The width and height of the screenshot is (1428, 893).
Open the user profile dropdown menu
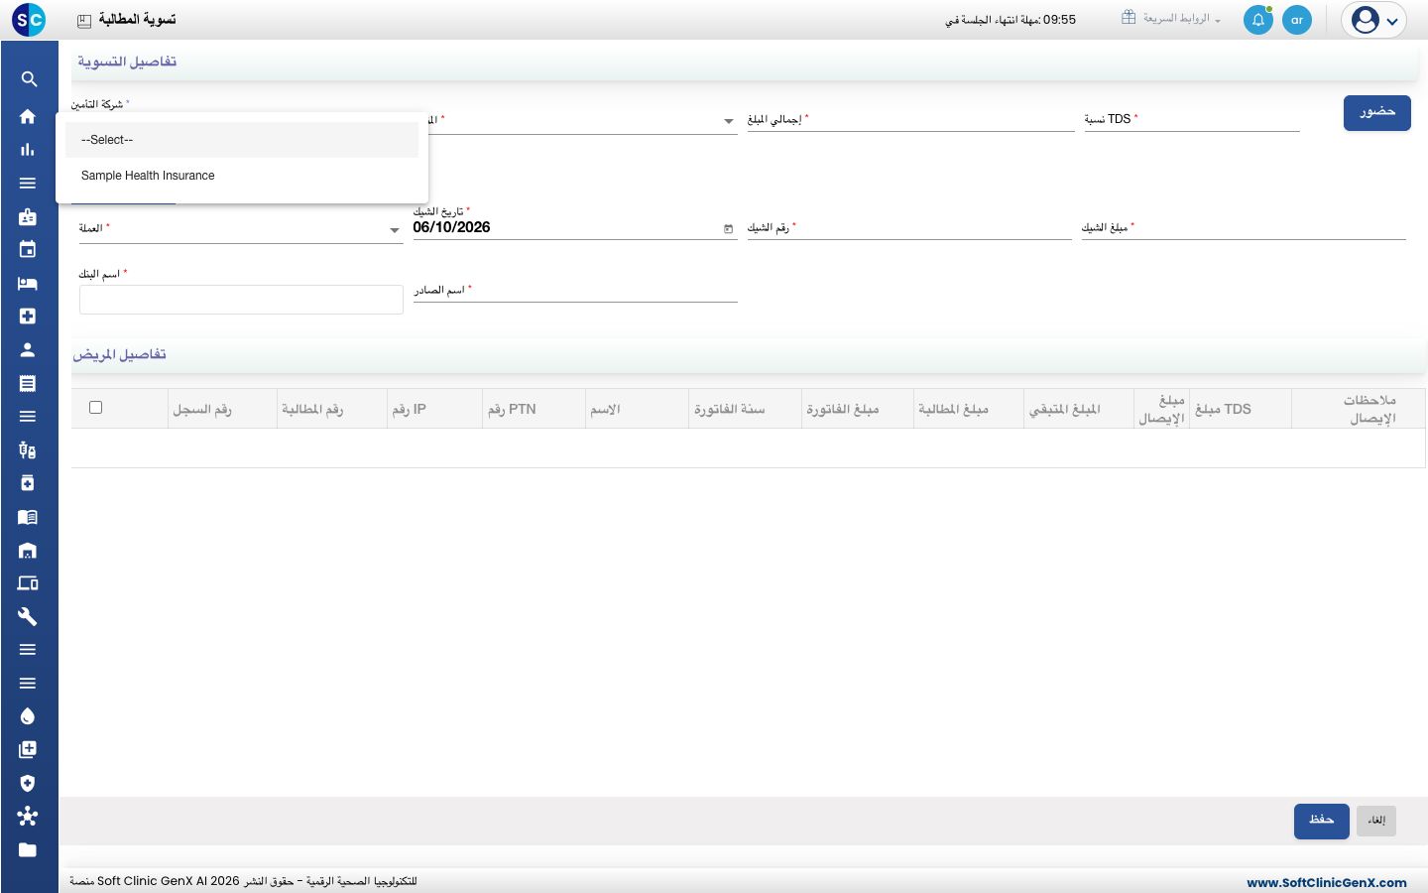pos(1373,20)
